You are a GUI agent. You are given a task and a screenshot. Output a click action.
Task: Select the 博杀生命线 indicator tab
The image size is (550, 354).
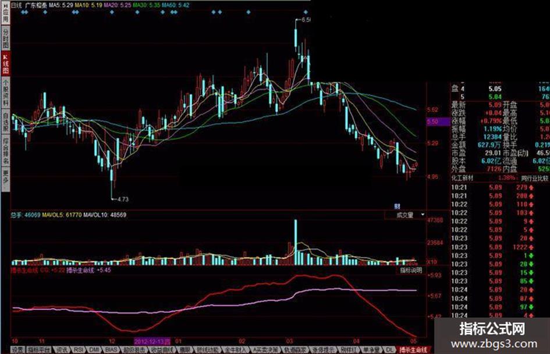(414, 349)
